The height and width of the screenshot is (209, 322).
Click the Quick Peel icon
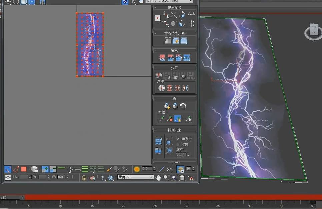click(x=167, y=106)
